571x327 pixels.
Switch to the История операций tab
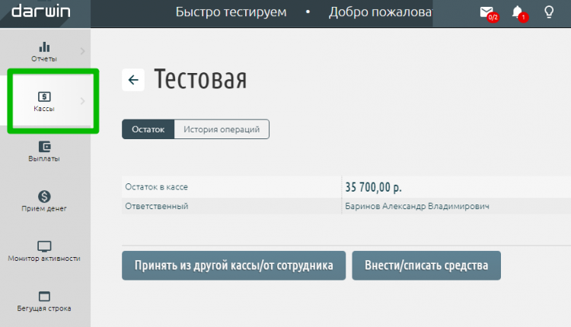tap(222, 129)
